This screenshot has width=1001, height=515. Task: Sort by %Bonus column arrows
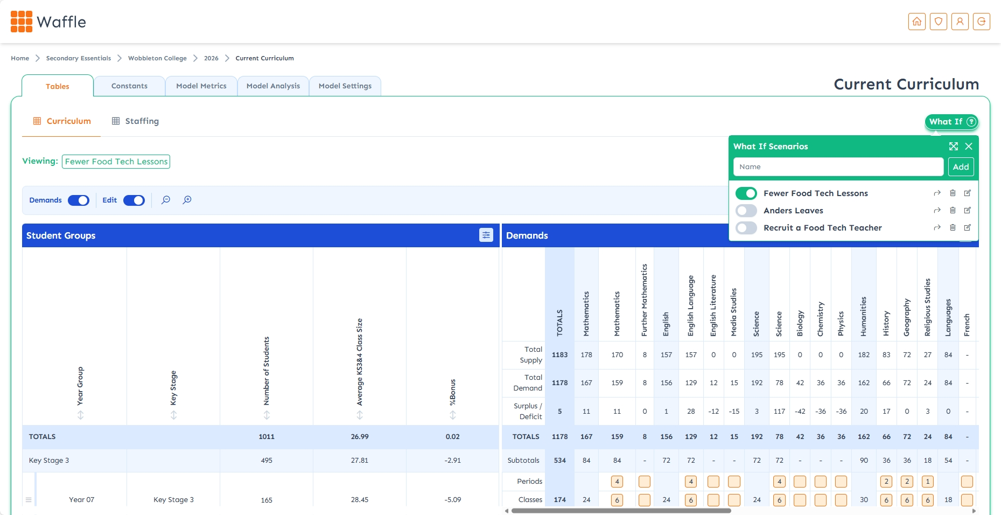coord(453,415)
